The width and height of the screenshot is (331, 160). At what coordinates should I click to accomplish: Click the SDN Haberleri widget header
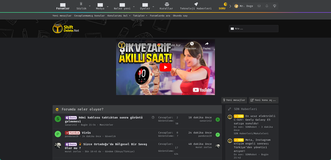[x=245, y=109]
